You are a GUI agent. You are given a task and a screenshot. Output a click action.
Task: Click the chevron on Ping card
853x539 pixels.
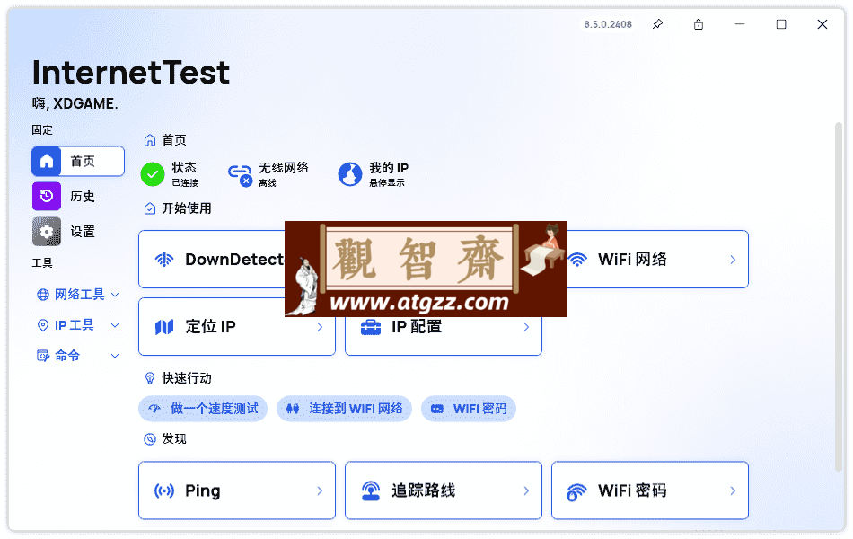320,491
